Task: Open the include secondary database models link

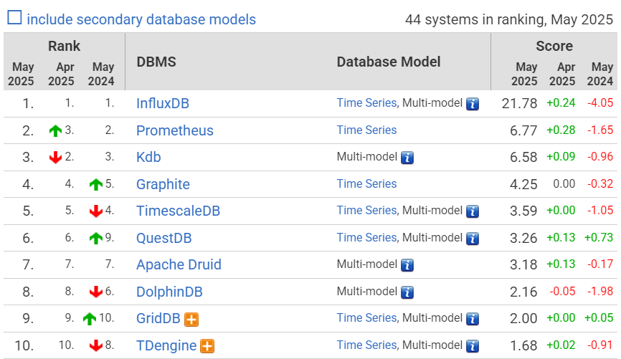Action: pyautogui.click(x=141, y=19)
